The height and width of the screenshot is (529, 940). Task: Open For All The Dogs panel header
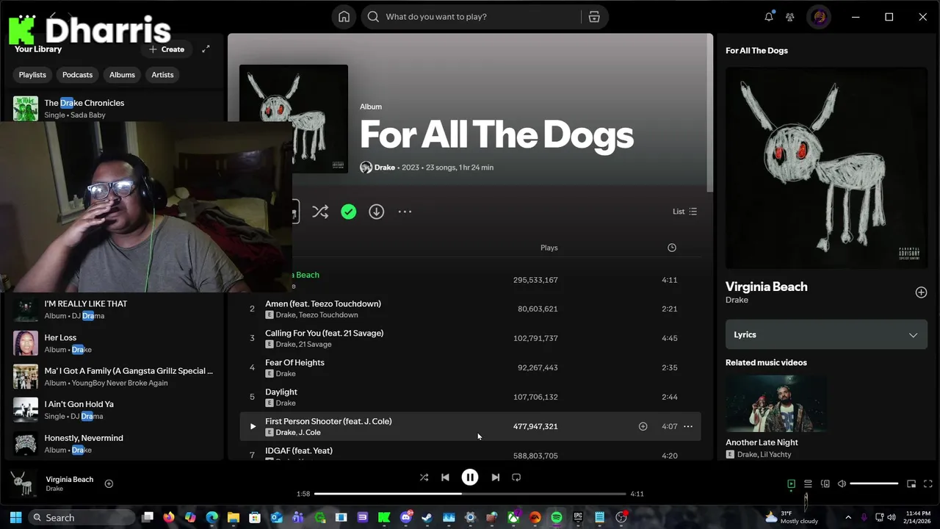tap(756, 51)
